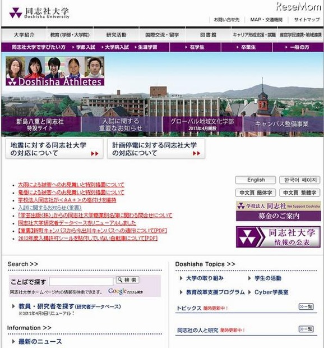Select 国際交流・留学 menu item

(162, 35)
